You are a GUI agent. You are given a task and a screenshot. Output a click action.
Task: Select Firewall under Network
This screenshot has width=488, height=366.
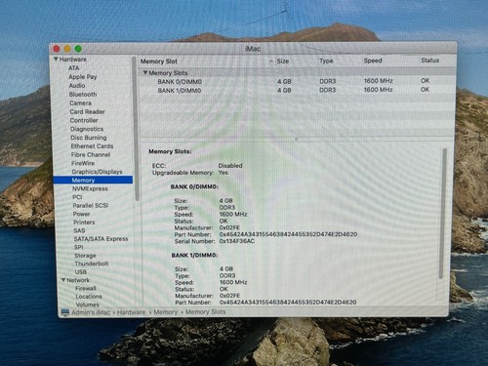pos(86,288)
